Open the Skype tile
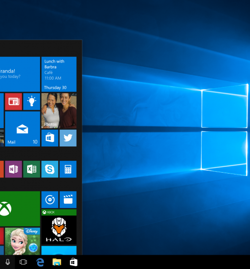 click(50, 169)
